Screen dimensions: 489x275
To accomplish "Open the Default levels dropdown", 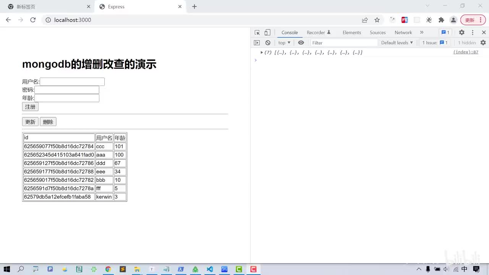I will point(397,43).
